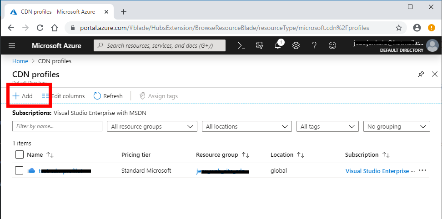Open a new browser tab
442x219 pixels.
(x=124, y=12)
